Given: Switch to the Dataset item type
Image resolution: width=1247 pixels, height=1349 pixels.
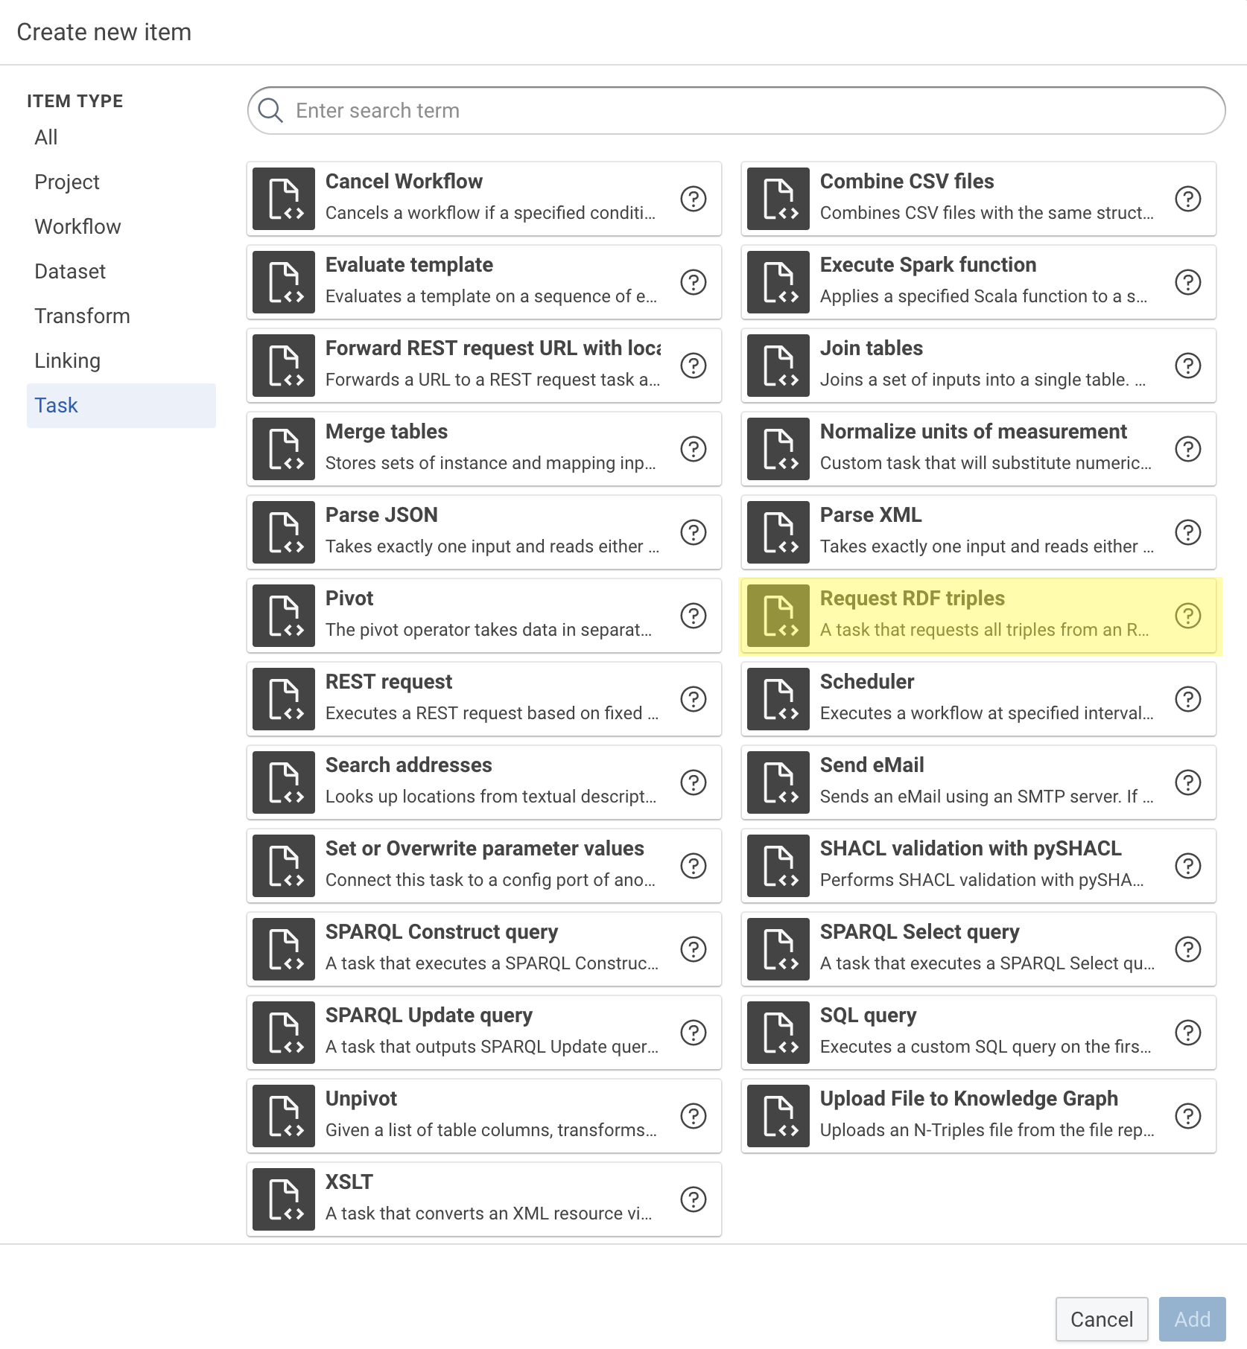Looking at the screenshot, I should click(70, 271).
